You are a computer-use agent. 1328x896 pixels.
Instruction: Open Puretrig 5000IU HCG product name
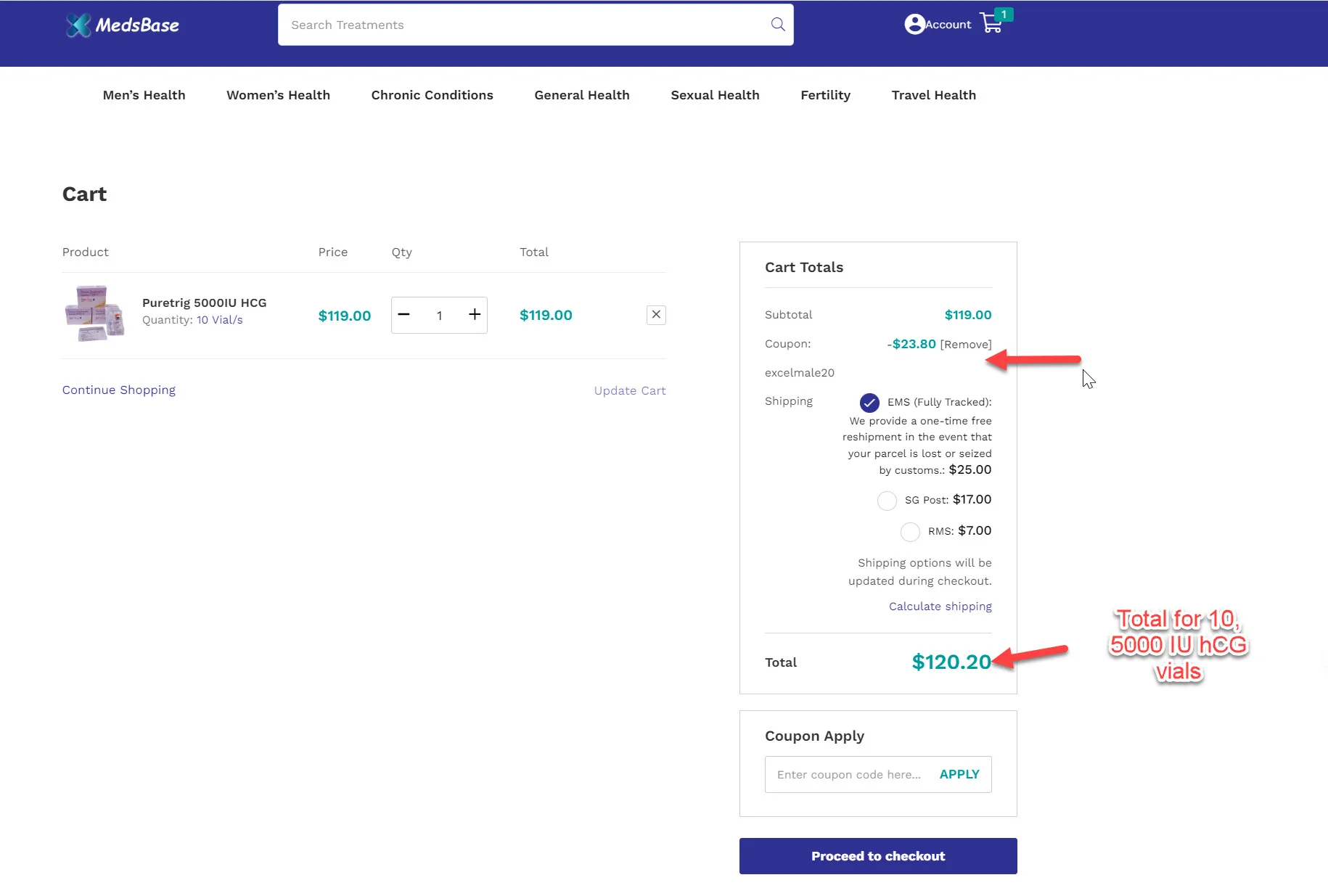205,303
